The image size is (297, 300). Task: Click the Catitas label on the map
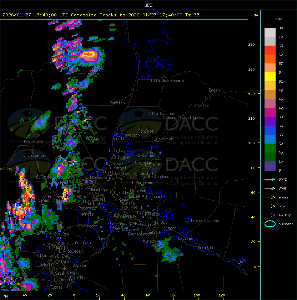(x=185, y=238)
